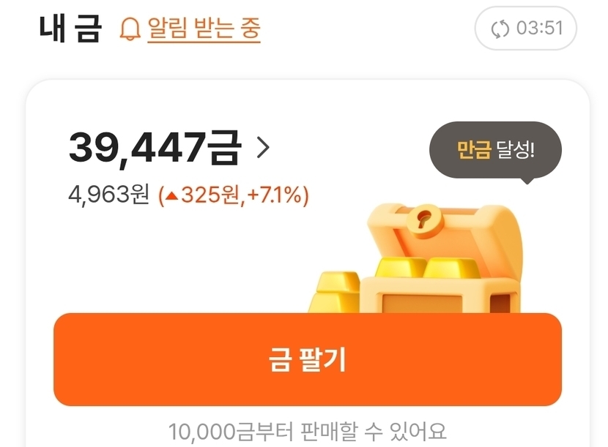Click the speech bubble pointer tail
The width and height of the screenshot is (608, 447).
point(527,181)
